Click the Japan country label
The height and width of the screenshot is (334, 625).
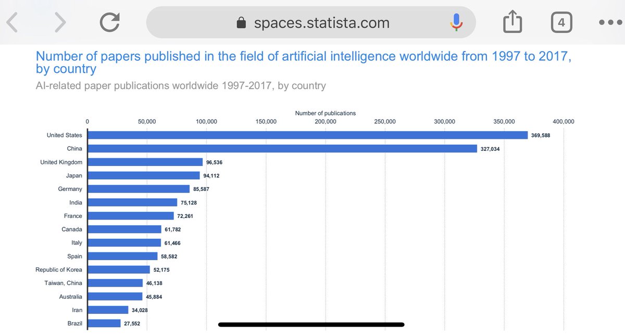tap(74, 175)
